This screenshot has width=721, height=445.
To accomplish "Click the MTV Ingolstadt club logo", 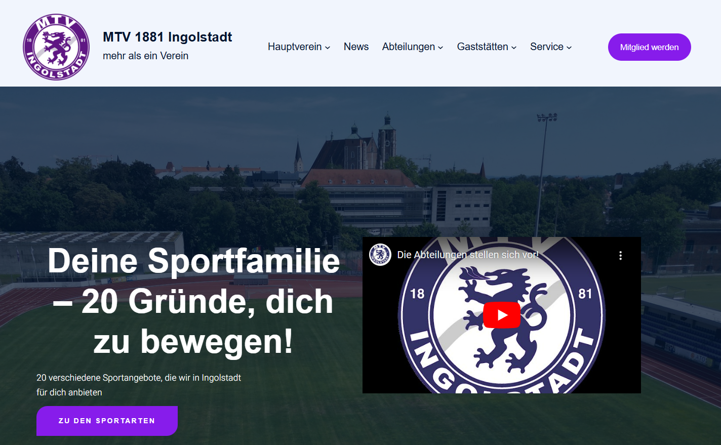I will click(x=56, y=47).
